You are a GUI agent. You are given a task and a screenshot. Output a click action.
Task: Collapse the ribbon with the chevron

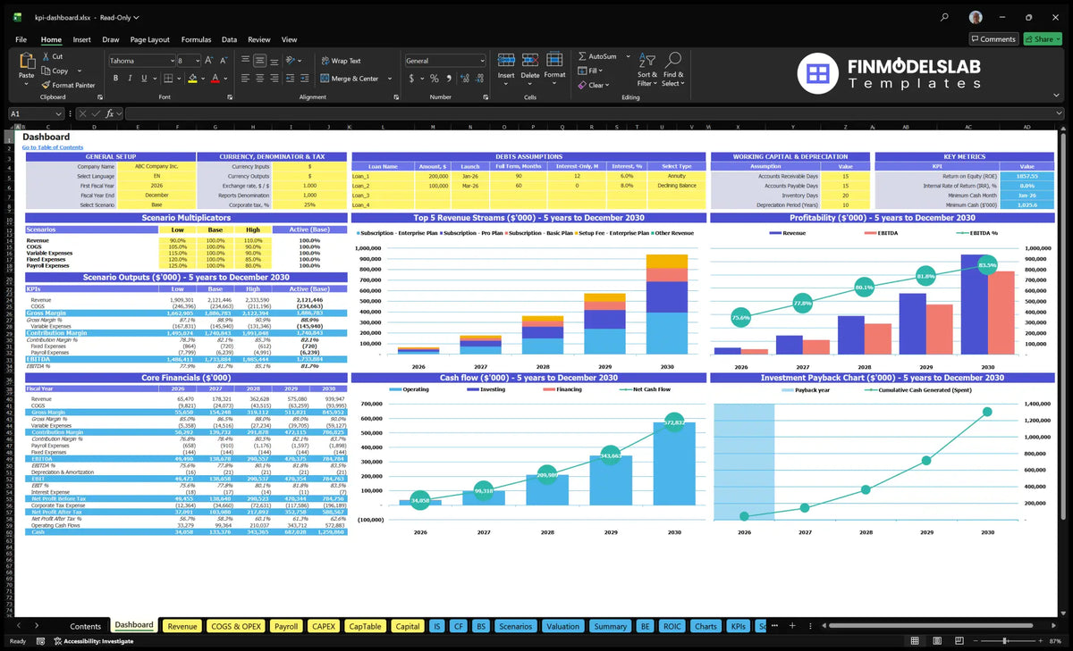(x=1058, y=96)
